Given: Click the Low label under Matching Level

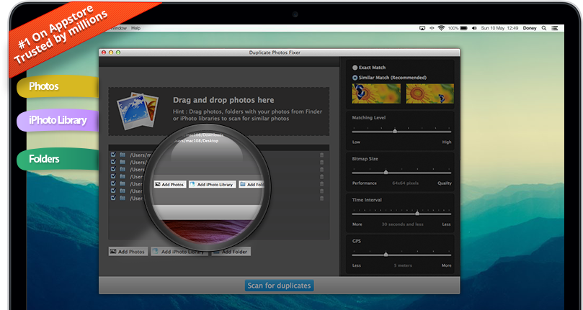Looking at the screenshot, I should coord(356,142).
